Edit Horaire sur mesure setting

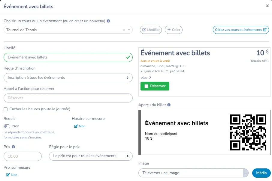[80, 126]
